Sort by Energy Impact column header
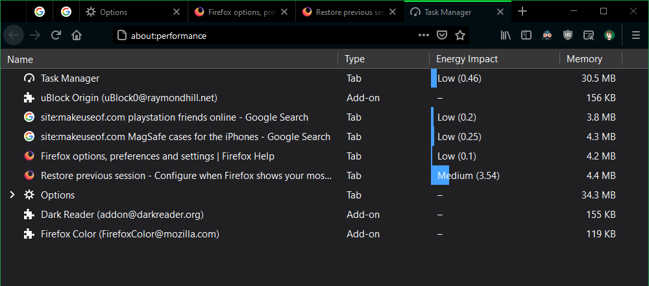Image resolution: width=649 pixels, height=286 pixels. point(467,59)
